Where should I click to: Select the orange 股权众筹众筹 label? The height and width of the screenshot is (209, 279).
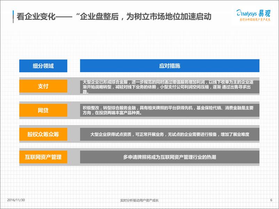43,134
